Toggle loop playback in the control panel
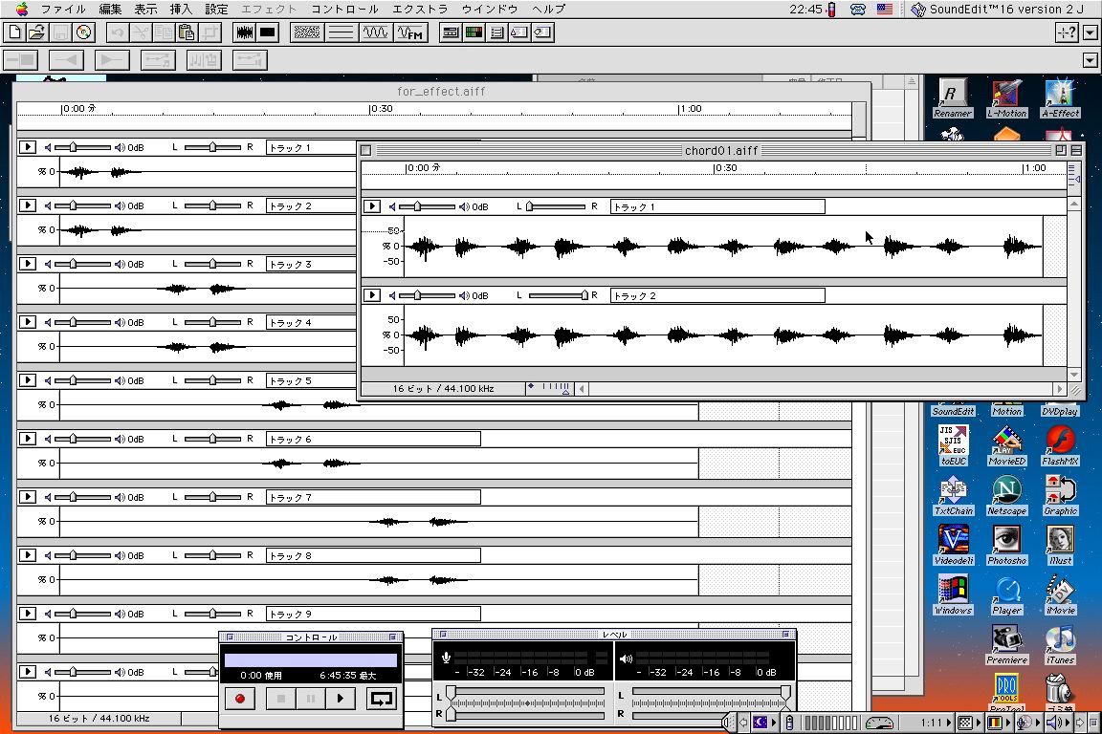 [x=381, y=699]
